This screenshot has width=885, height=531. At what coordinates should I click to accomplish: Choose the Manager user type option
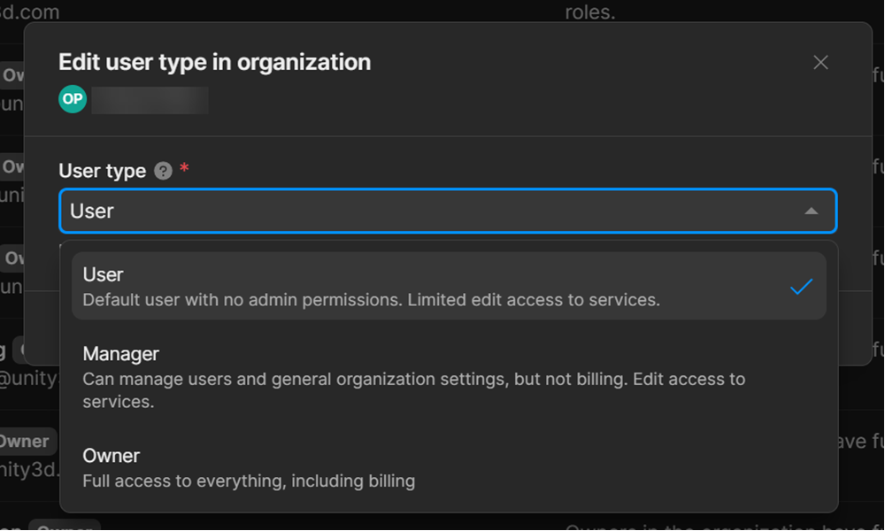449,377
